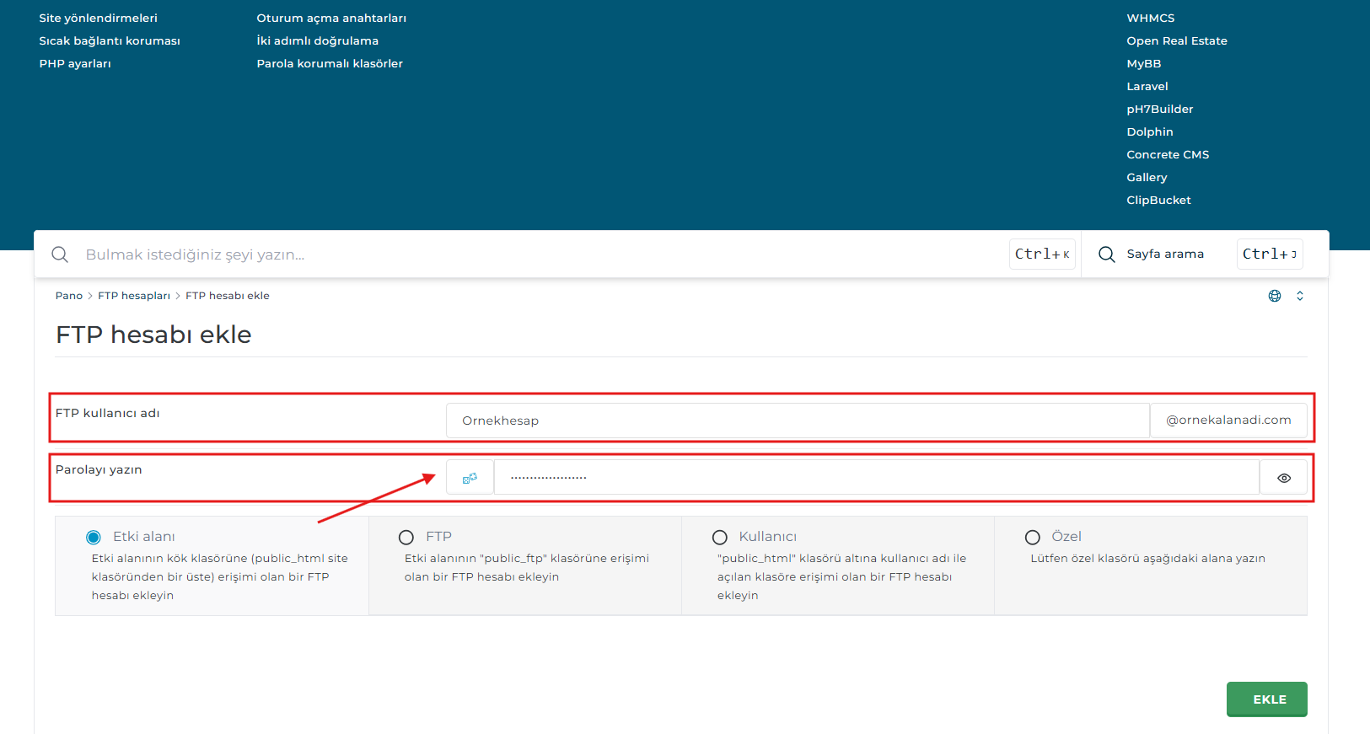Focus the 'Bulmak istediğiniz şeyi yazın' search box
The height and width of the screenshot is (734, 1370).
(540, 254)
